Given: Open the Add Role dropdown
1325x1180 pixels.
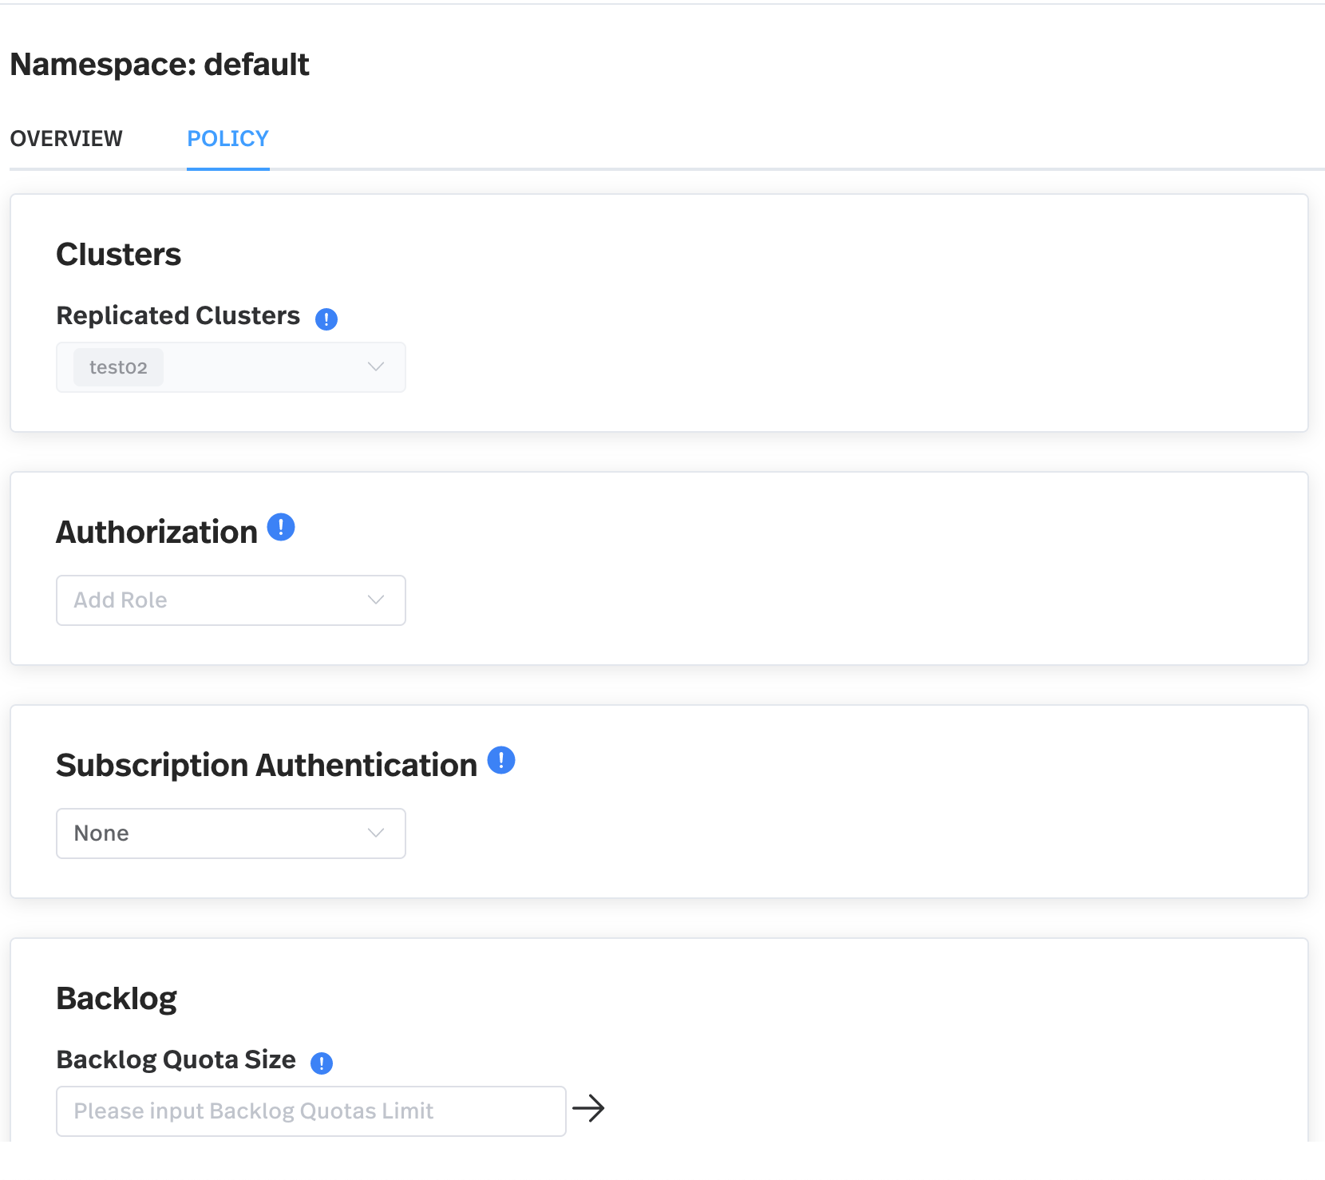Looking at the screenshot, I should [231, 600].
